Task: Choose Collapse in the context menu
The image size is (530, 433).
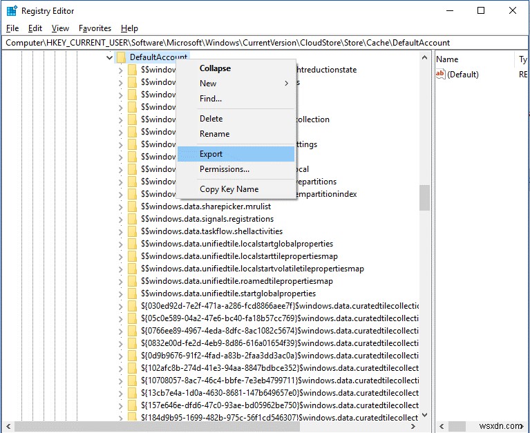Action: (236, 68)
